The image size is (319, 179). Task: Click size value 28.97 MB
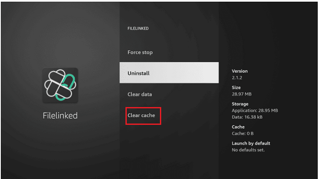(242, 94)
